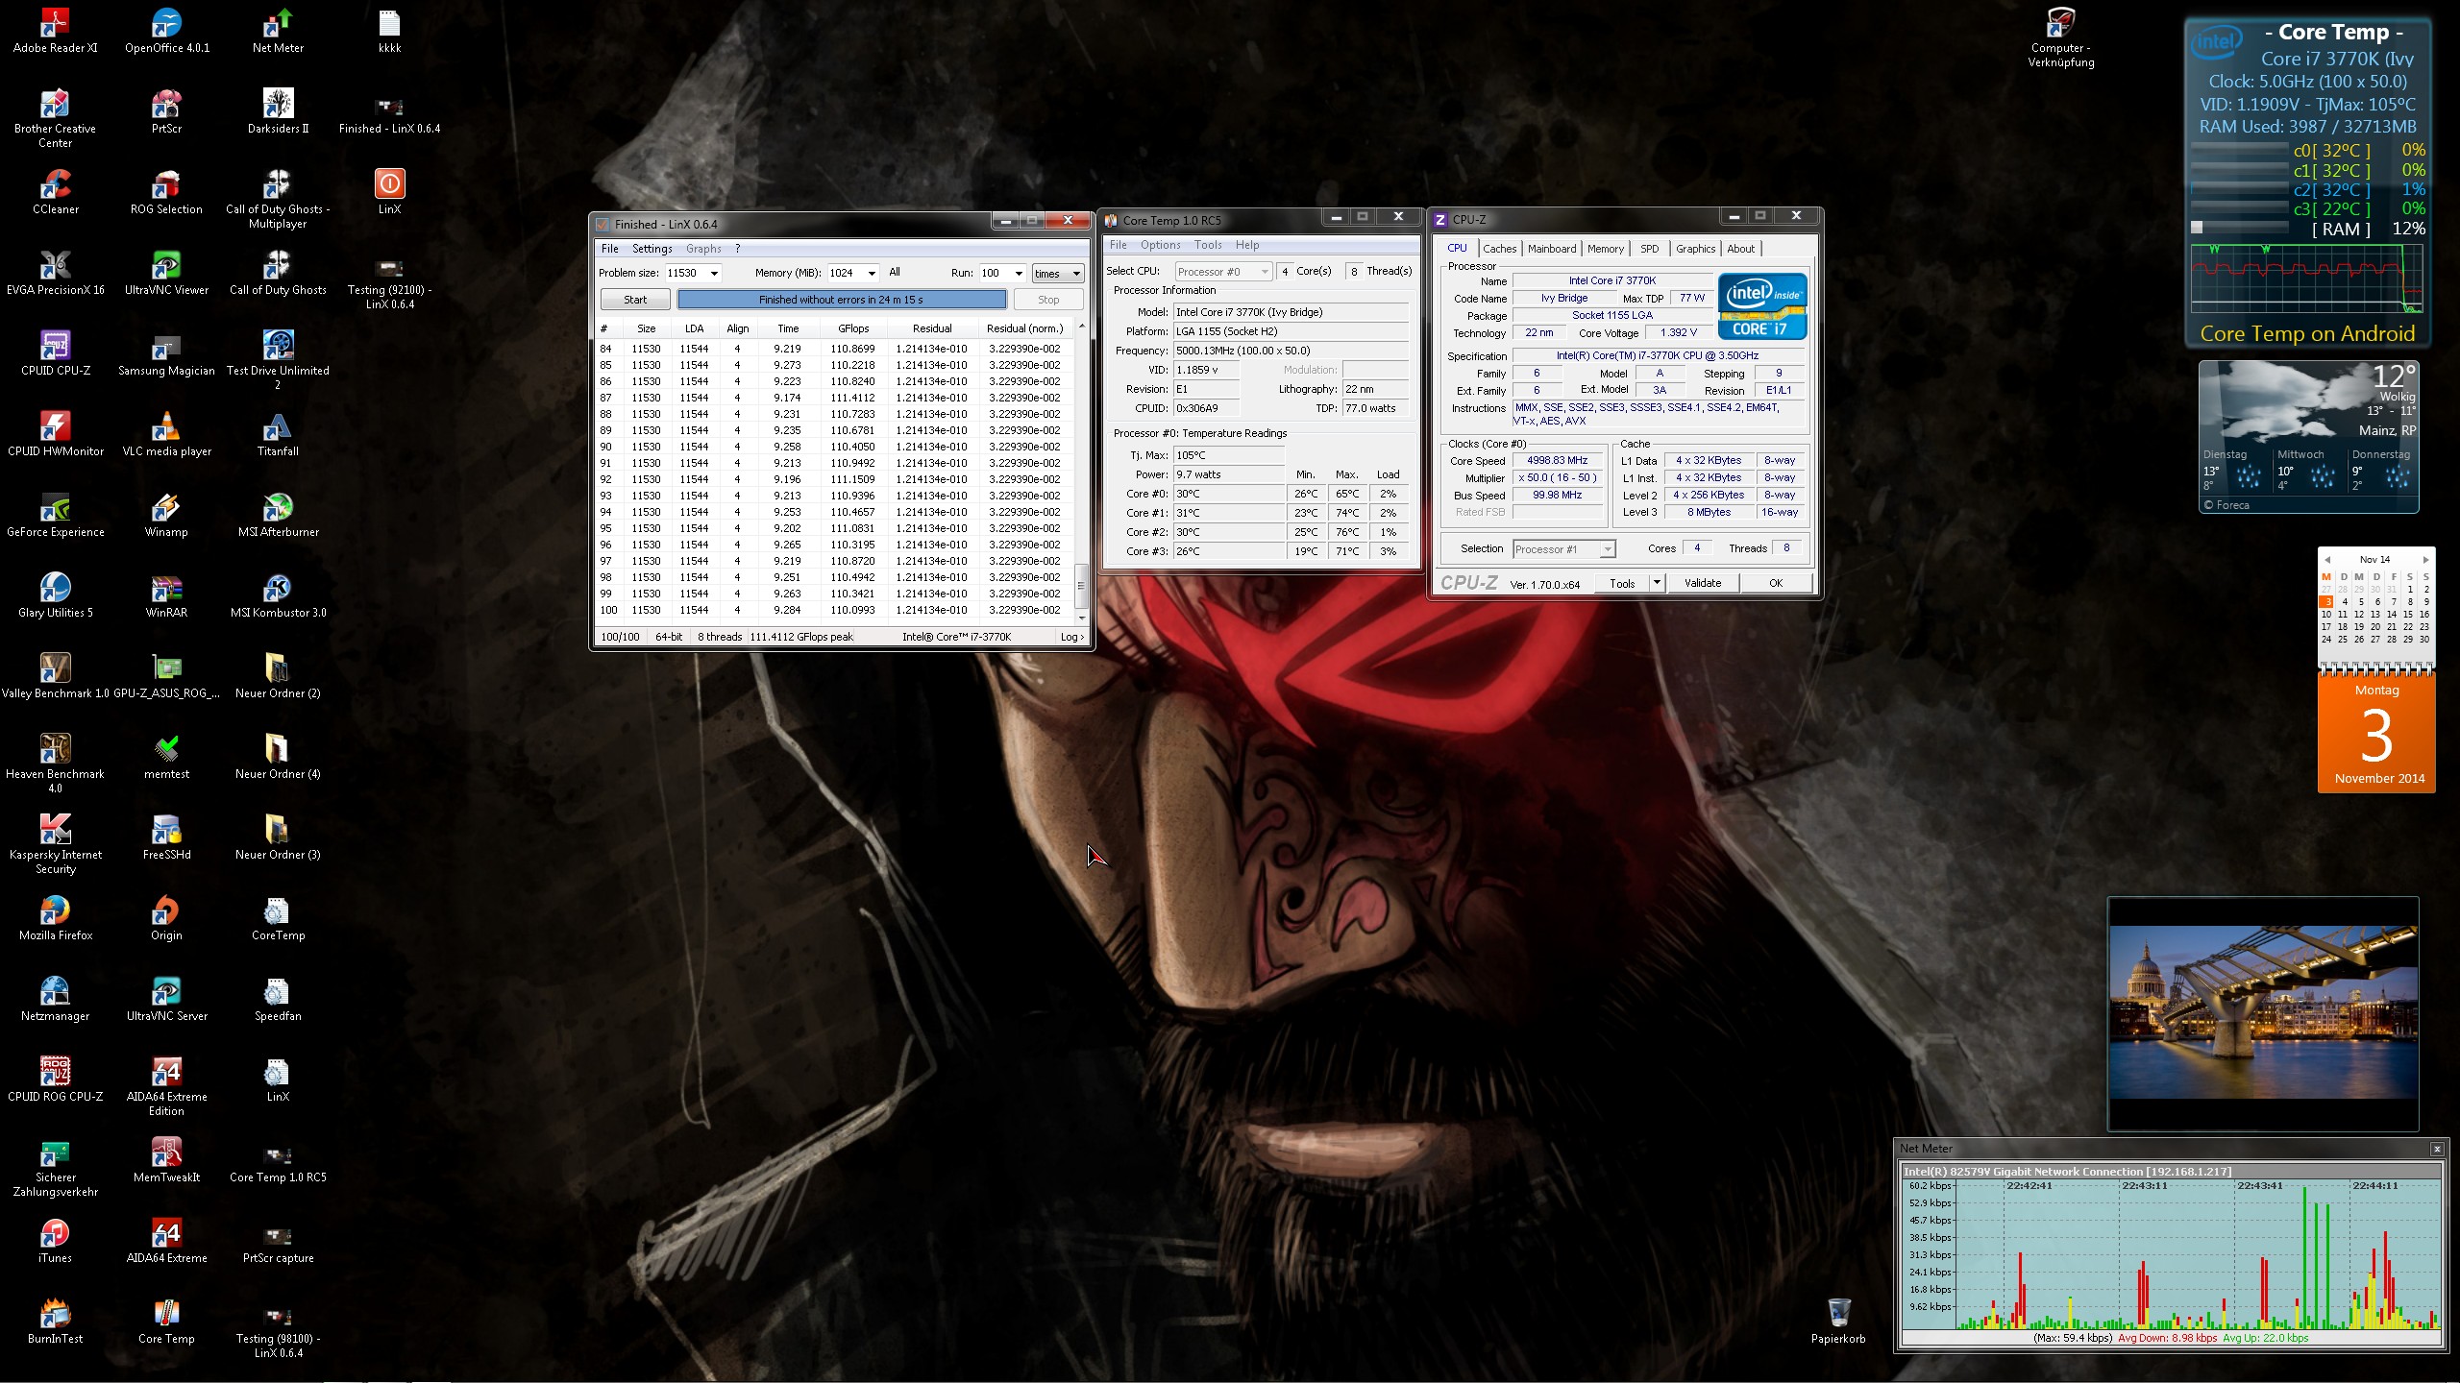Open the Tools menu in Core Temp
The image size is (2460, 1383).
point(1208,245)
